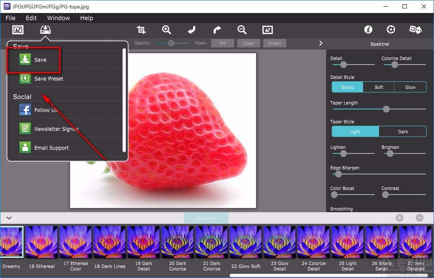
Task: Click the mask Clear button
Action: [248, 43]
